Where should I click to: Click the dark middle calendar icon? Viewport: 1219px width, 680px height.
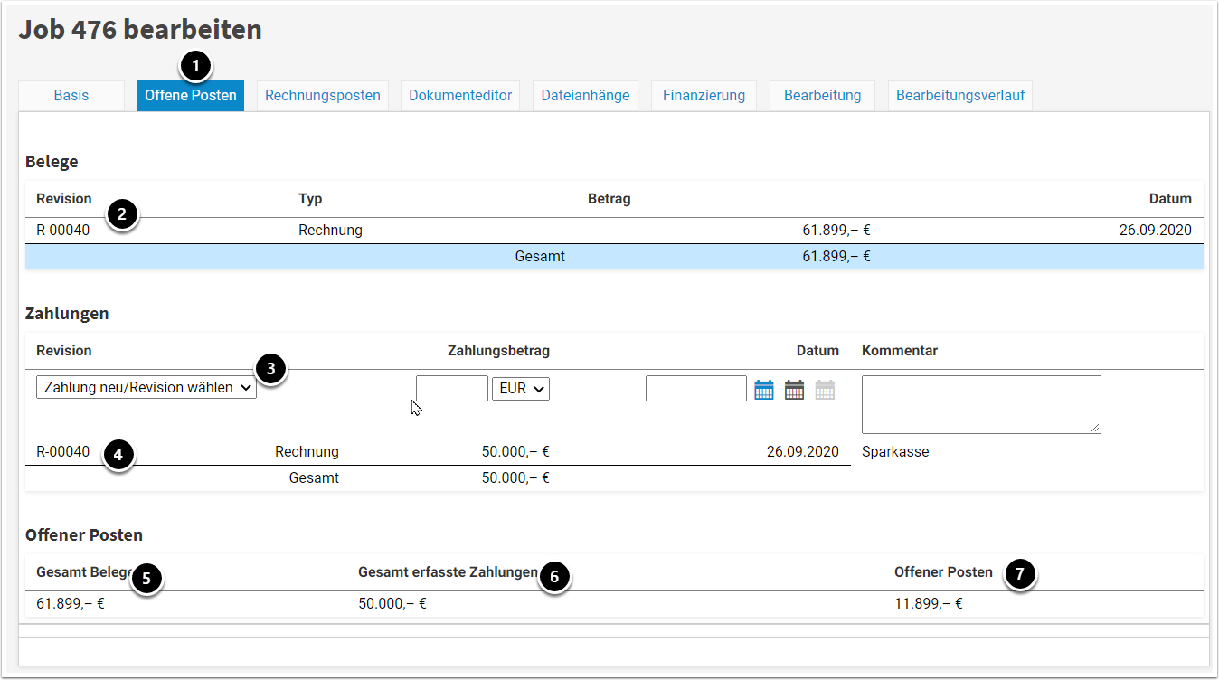pyautogui.click(x=794, y=390)
